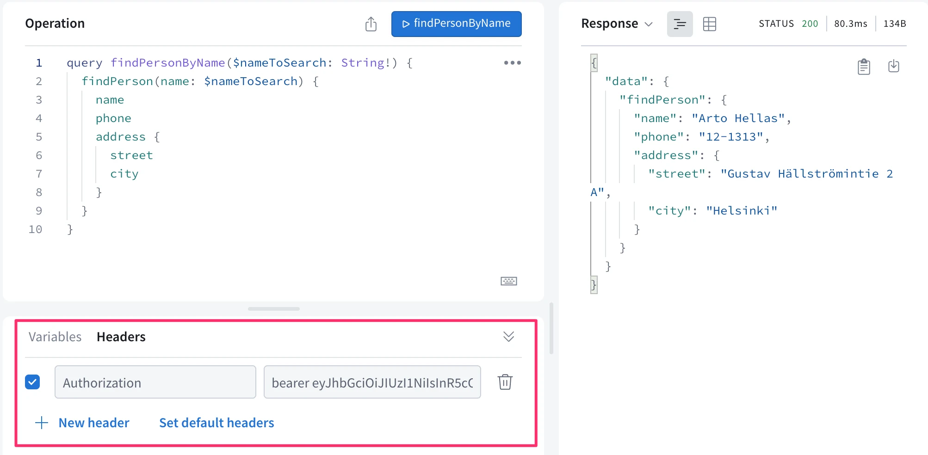Click the Operation panel title
The image size is (928, 455).
coord(55,24)
